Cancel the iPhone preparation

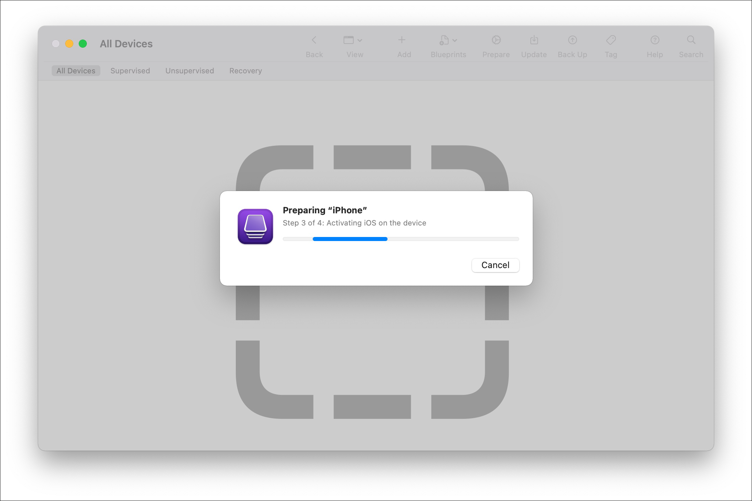pos(495,265)
